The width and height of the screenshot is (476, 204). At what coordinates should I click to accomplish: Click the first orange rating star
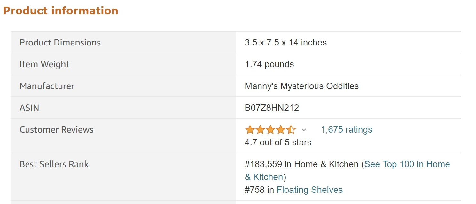(250, 130)
